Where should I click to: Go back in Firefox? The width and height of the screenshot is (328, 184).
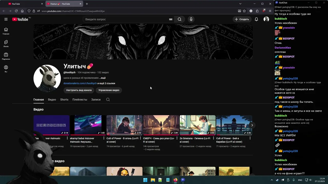[4, 11]
